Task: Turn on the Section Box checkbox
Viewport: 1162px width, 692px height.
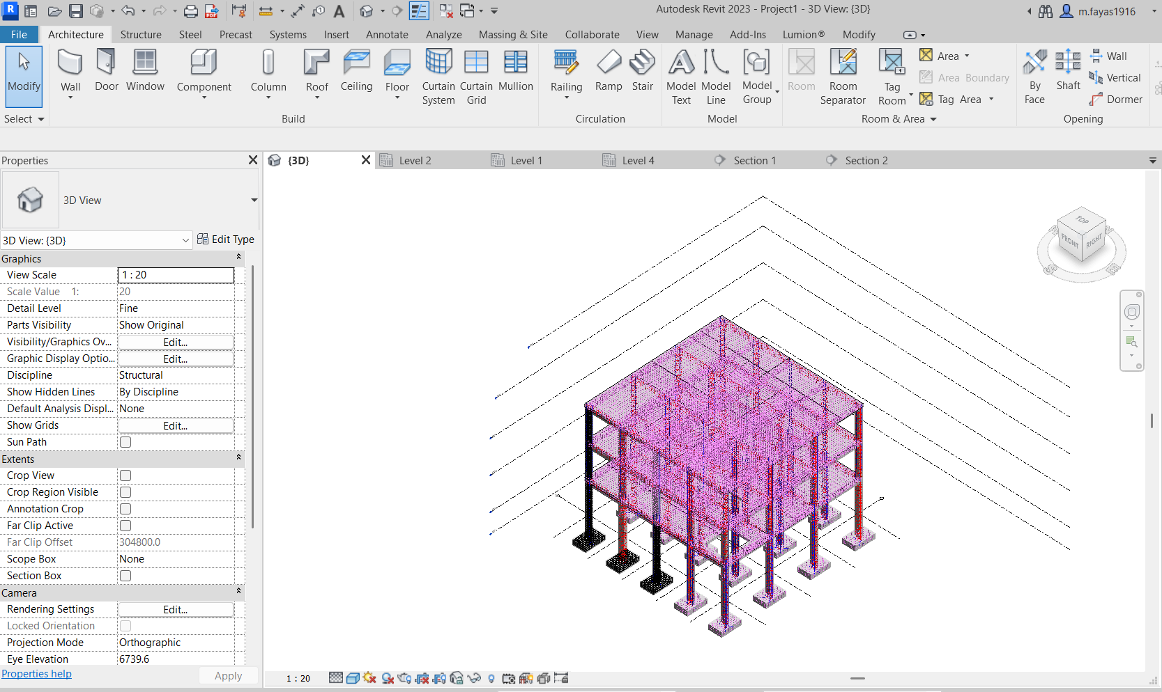Action: tap(125, 576)
